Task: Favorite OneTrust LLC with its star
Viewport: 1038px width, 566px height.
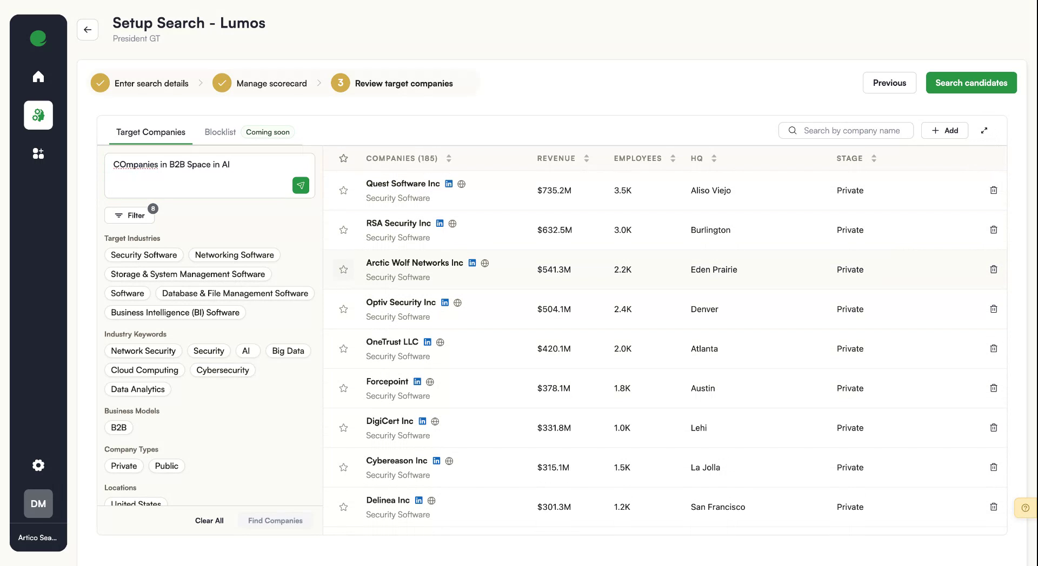Action: tap(343, 349)
